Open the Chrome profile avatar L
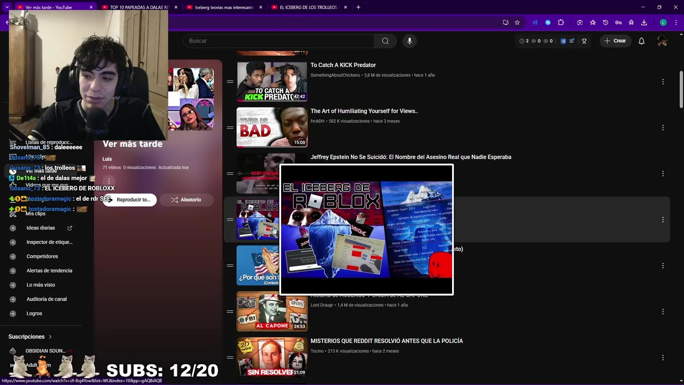Screen dimensions: 684x385 point(663,22)
